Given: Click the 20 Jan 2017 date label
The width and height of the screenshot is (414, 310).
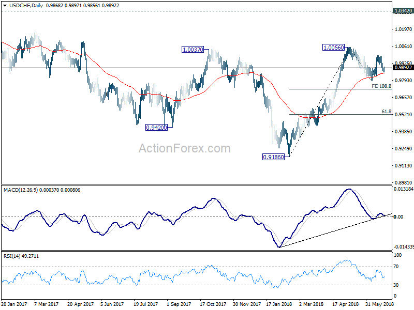Looking at the screenshot, I should [x=14, y=304].
